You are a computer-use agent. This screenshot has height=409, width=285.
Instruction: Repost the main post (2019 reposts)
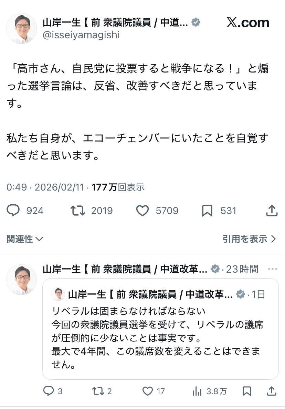click(78, 211)
